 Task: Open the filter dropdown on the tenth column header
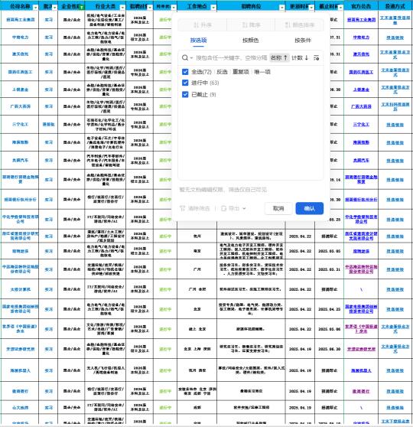[340, 8]
